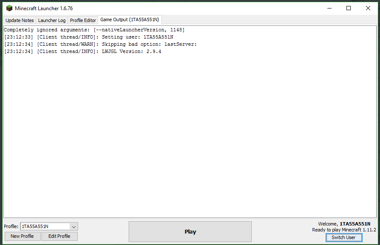Open the Profile Editor tab

83,20
